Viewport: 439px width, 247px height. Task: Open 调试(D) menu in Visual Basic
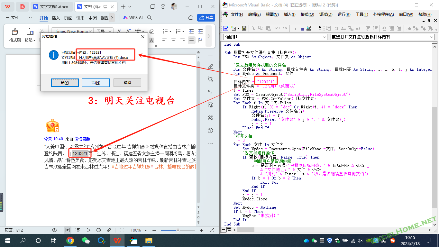coord(325,14)
